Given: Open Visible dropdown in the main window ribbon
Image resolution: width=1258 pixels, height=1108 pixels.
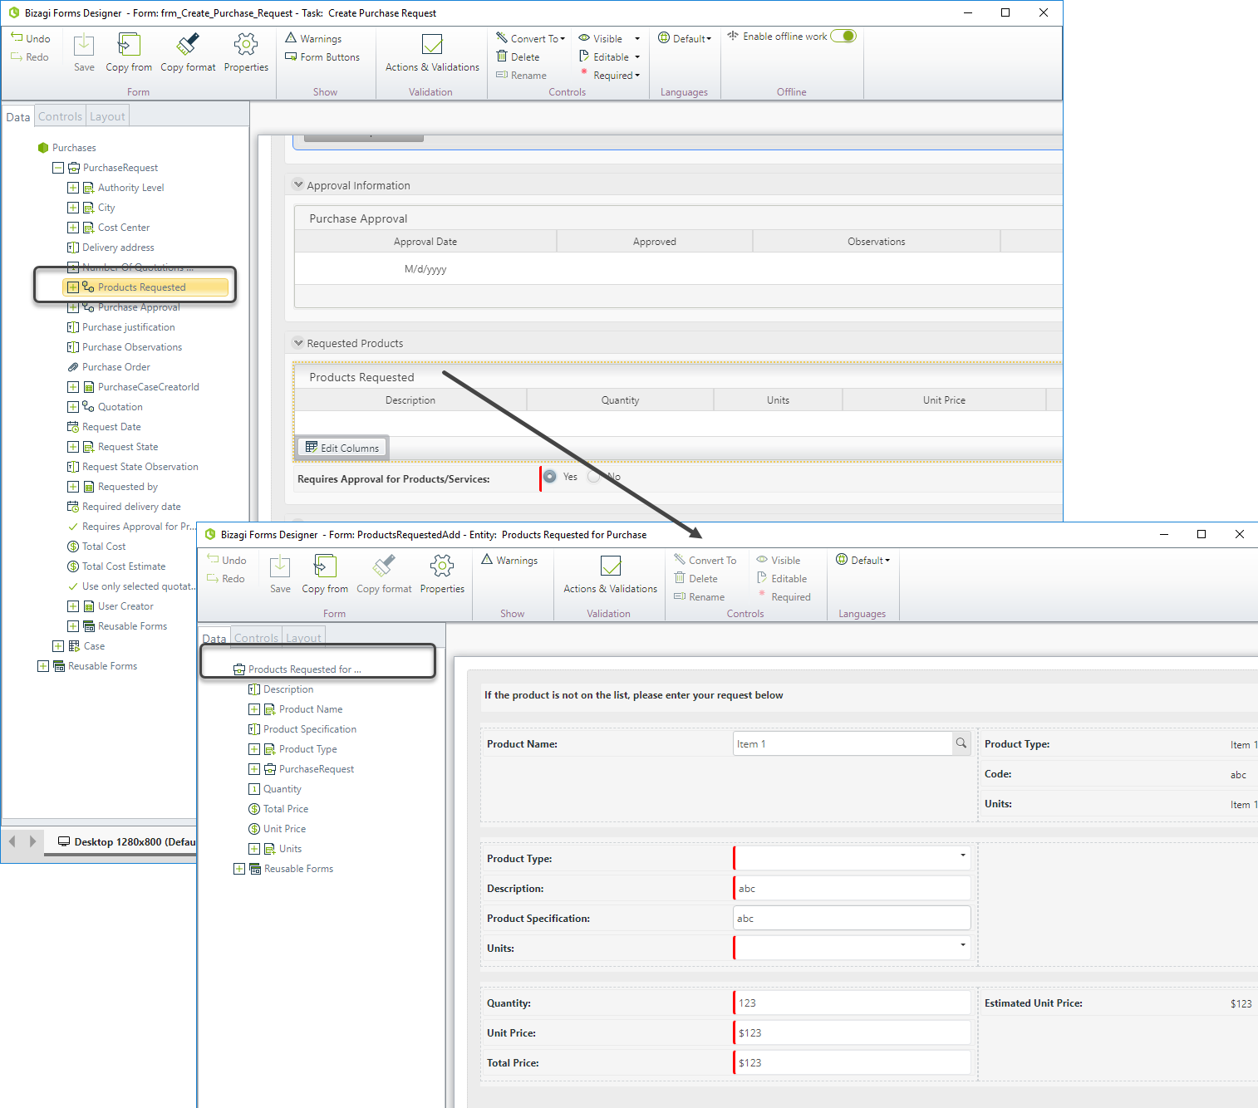Looking at the screenshot, I should pyautogui.click(x=609, y=39).
